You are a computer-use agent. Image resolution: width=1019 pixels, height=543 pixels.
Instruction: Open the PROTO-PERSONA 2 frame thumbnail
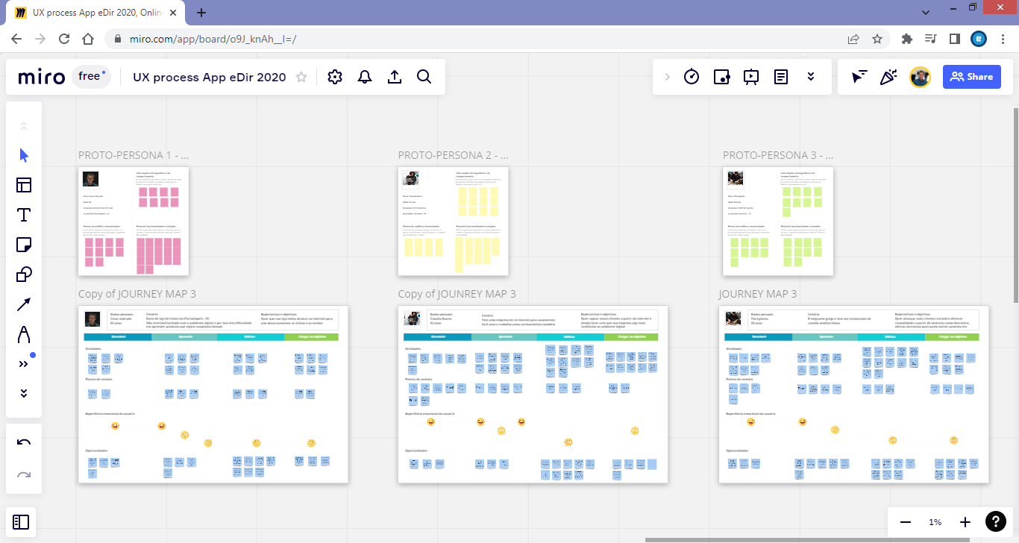click(453, 221)
